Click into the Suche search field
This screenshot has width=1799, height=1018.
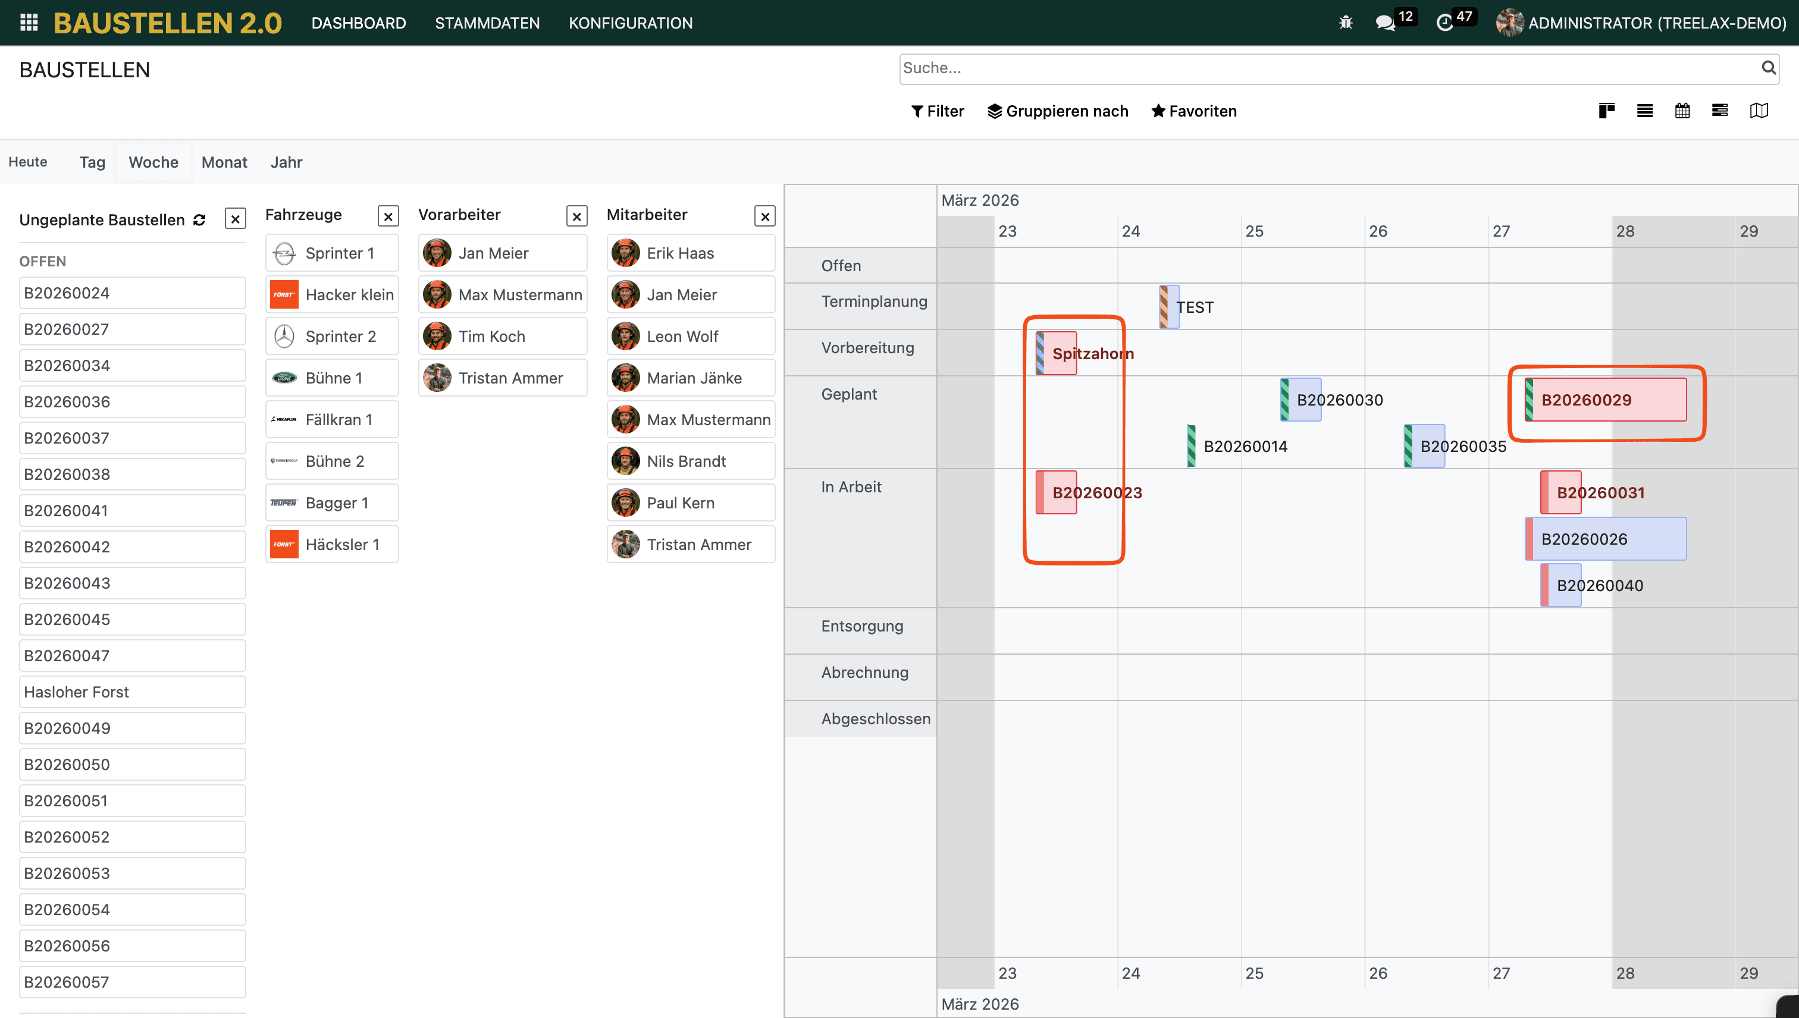pyautogui.click(x=1329, y=68)
